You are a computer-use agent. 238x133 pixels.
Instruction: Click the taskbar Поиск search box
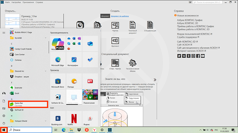[x=30, y=130]
